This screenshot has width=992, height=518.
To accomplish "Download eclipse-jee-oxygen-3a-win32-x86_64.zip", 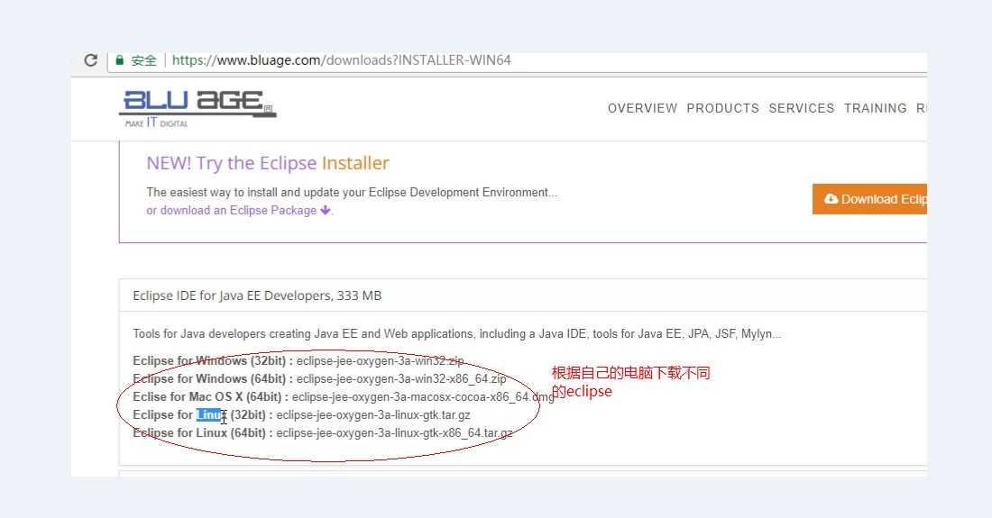I will point(401,379).
